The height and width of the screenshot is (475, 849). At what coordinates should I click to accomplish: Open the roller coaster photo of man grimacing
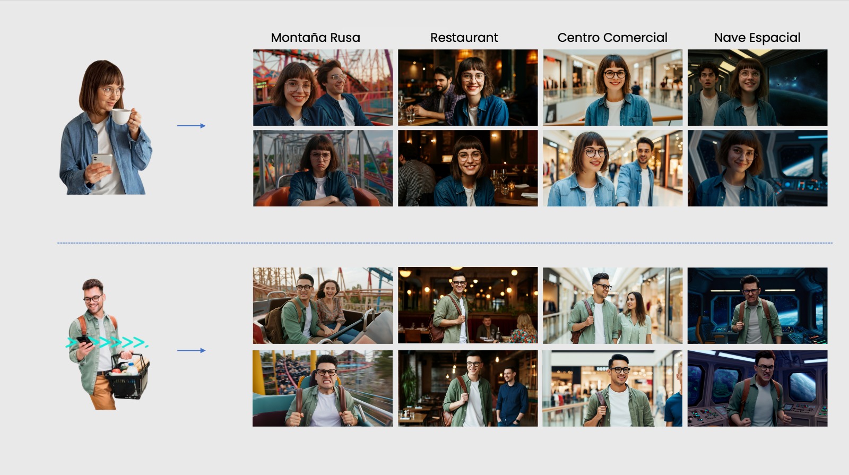pyautogui.click(x=323, y=388)
